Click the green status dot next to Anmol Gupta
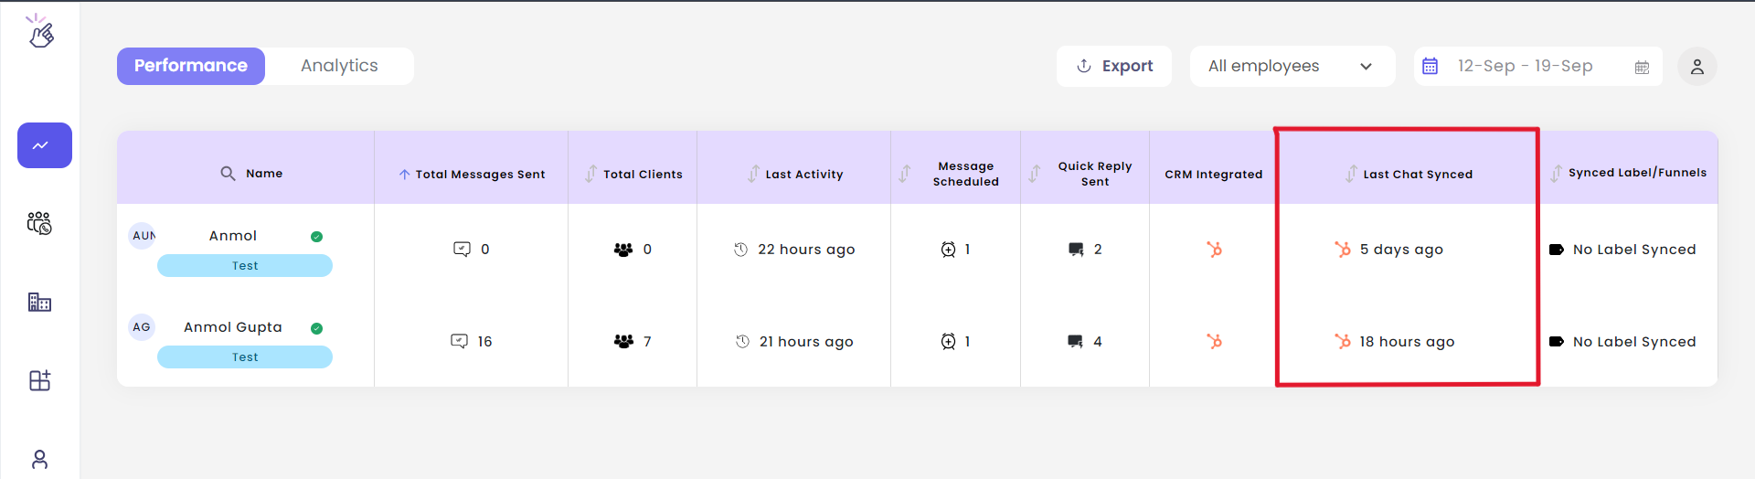Viewport: 1755px width, 479px height. pos(316,328)
